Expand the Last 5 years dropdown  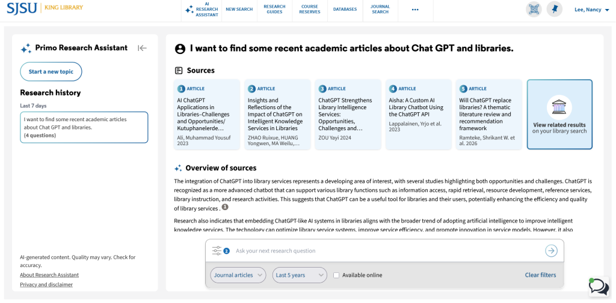click(x=300, y=275)
